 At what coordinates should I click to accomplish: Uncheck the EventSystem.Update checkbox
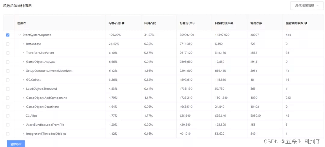click(8, 35)
